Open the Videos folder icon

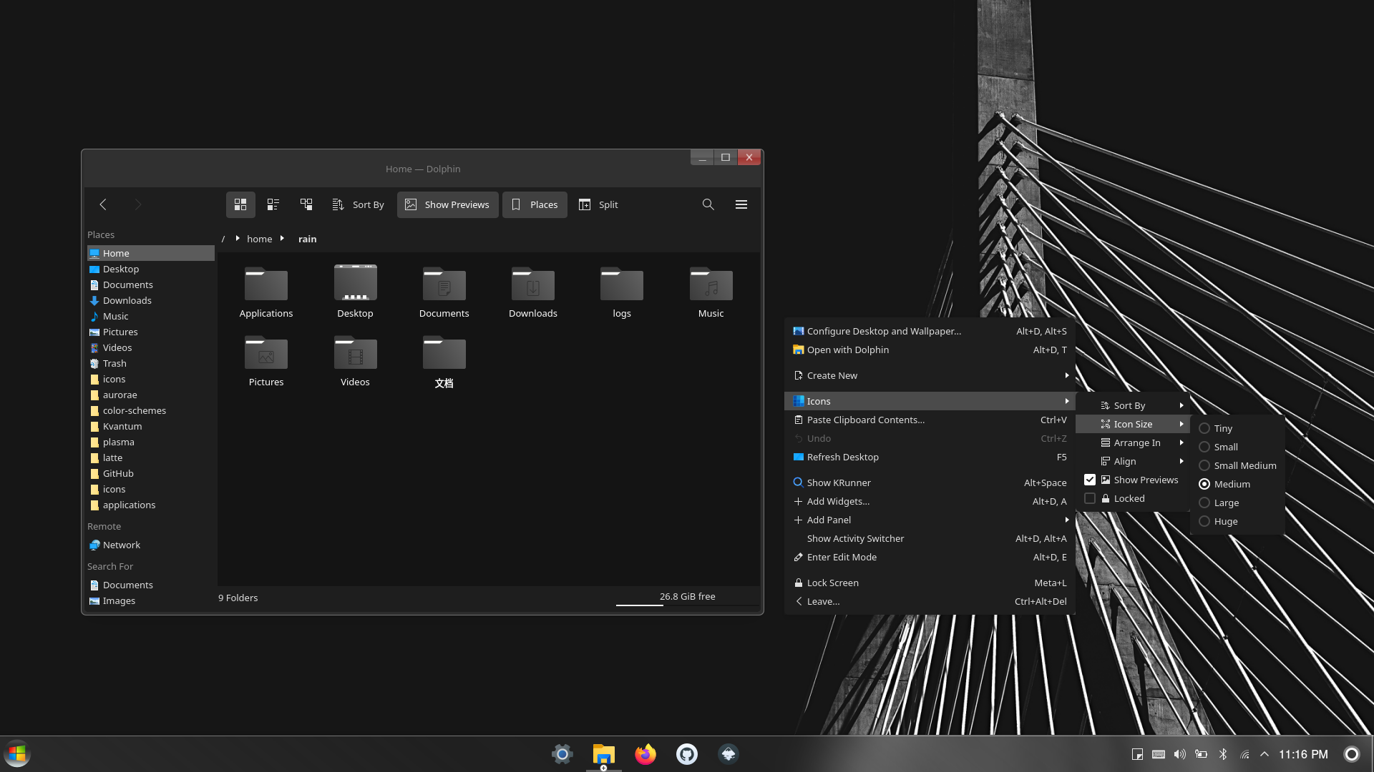pos(355,361)
